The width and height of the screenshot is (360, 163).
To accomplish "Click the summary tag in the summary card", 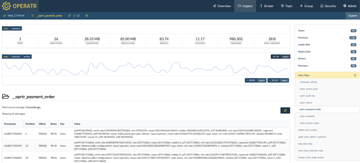I will [16, 29].
